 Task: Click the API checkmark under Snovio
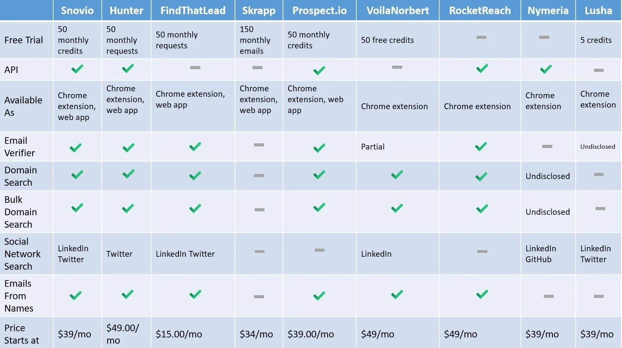point(77,69)
